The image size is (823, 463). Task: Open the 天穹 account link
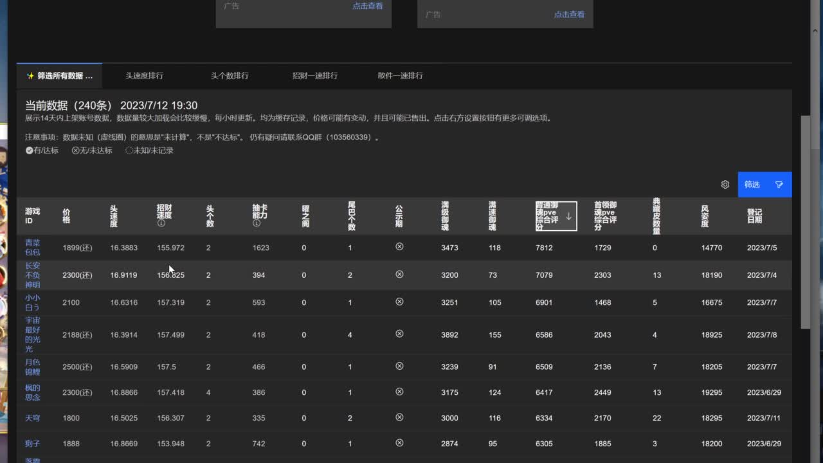point(32,418)
